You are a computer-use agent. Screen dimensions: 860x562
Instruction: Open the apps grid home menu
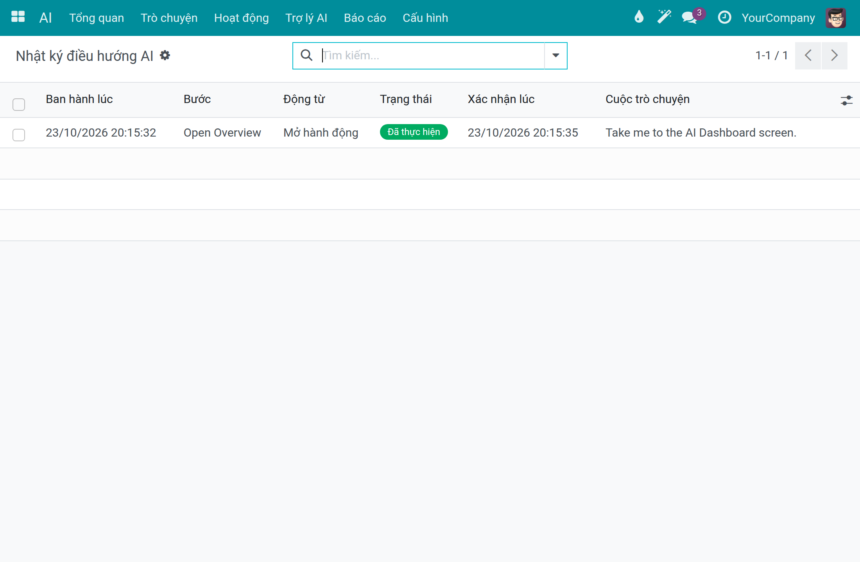click(x=18, y=17)
